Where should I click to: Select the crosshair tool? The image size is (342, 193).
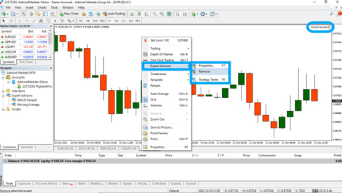(x=11, y=21)
